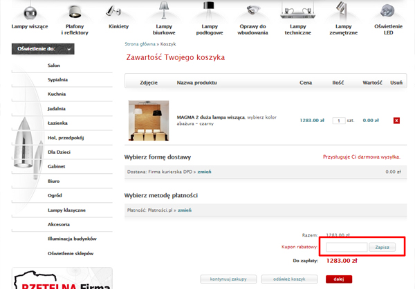Open the Plafony i reflektory category icon
This screenshot has height=289, width=415.
click(75, 12)
